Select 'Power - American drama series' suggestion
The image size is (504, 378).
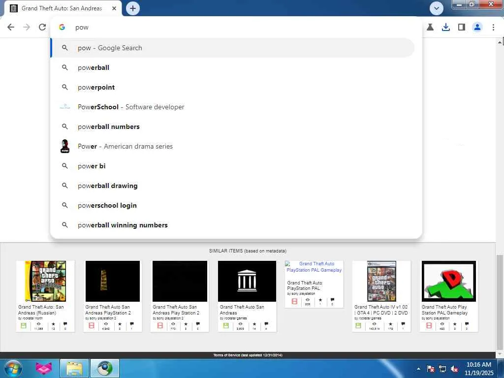[233, 146]
